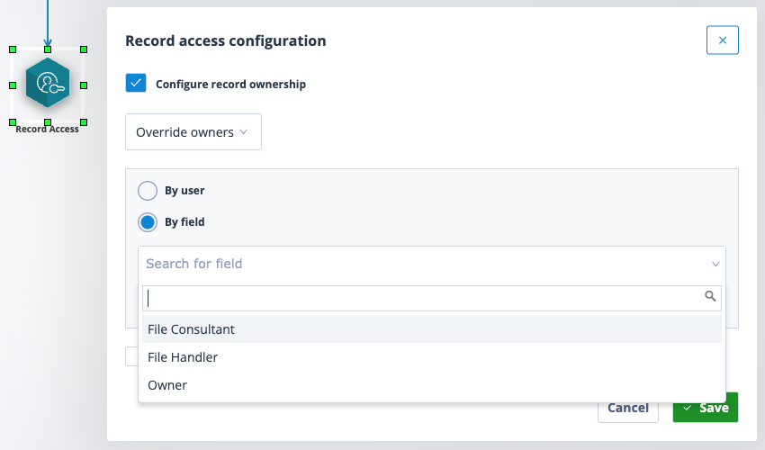
Task: Click the blue connector arrow above the node
Action: (x=48, y=22)
